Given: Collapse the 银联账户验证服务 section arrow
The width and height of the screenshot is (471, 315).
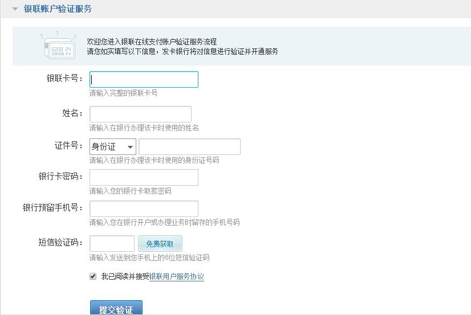Looking at the screenshot, I should point(15,9).
